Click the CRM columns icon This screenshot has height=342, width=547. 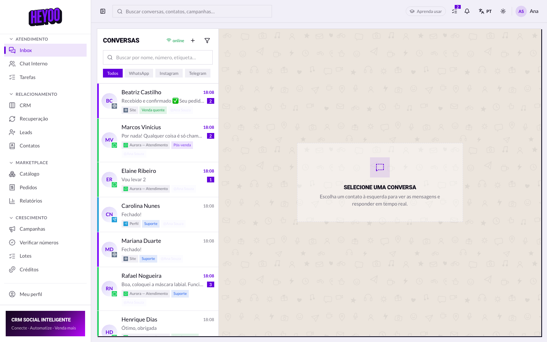12,105
